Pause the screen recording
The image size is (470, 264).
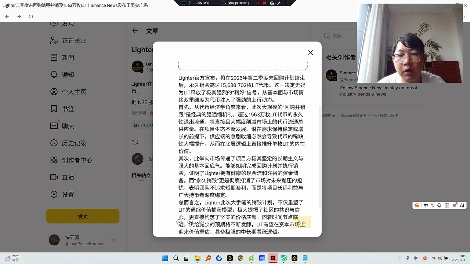(x=257, y=3)
